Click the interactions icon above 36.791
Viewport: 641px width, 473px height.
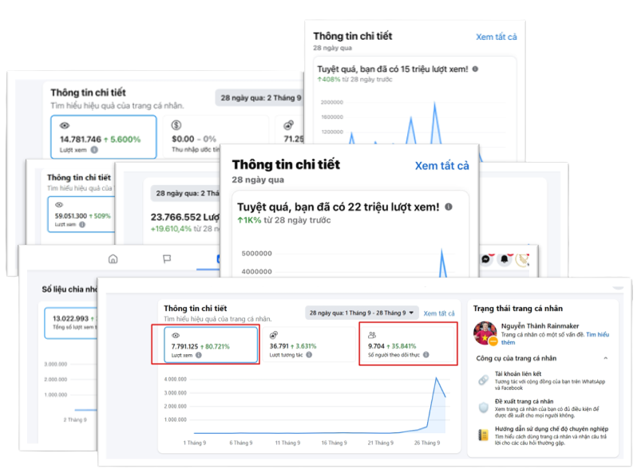274,335
